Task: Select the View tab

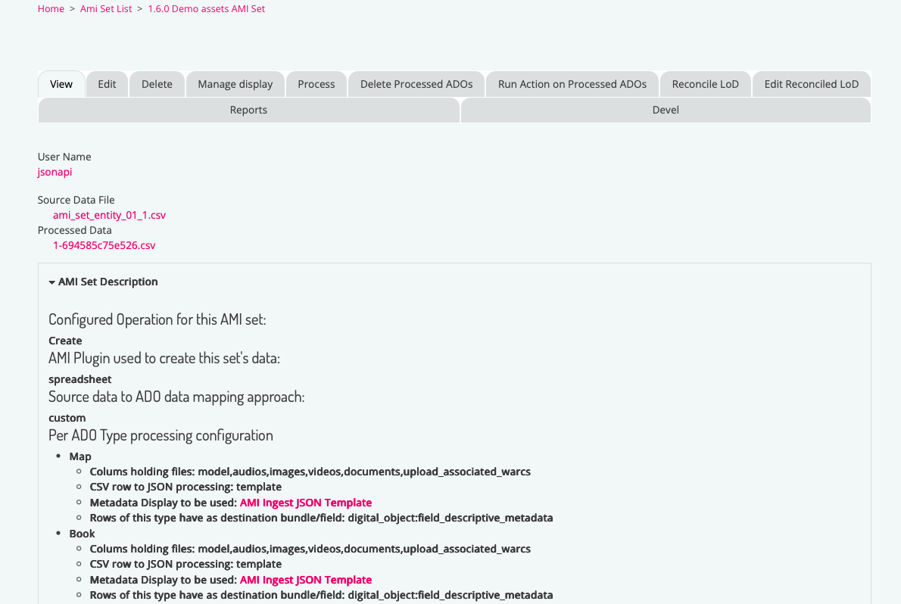Action: click(x=61, y=84)
